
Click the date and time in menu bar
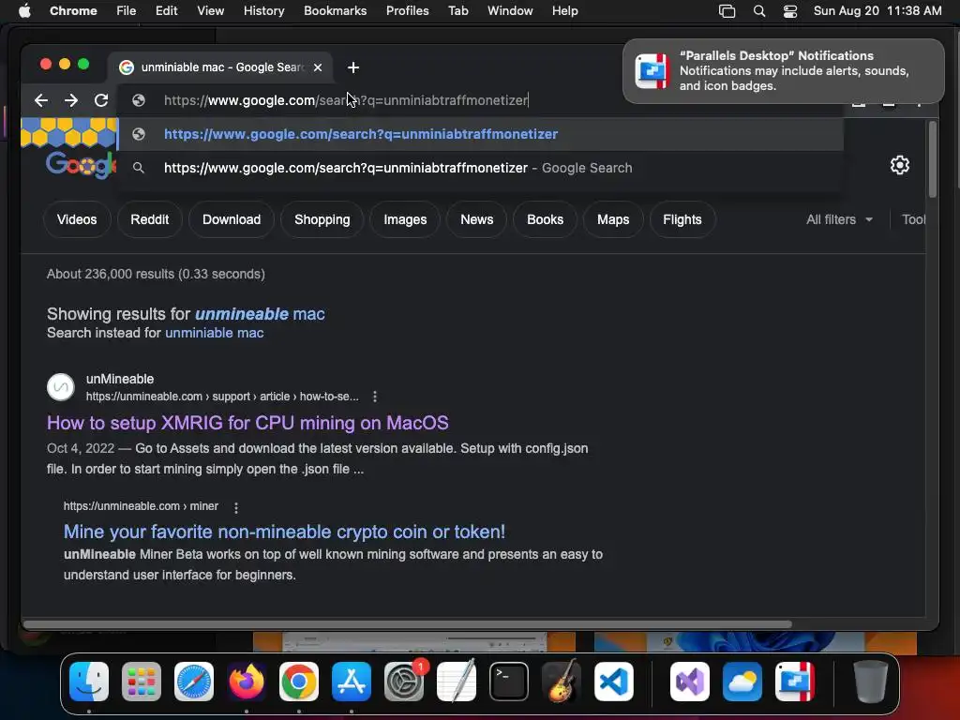(877, 11)
